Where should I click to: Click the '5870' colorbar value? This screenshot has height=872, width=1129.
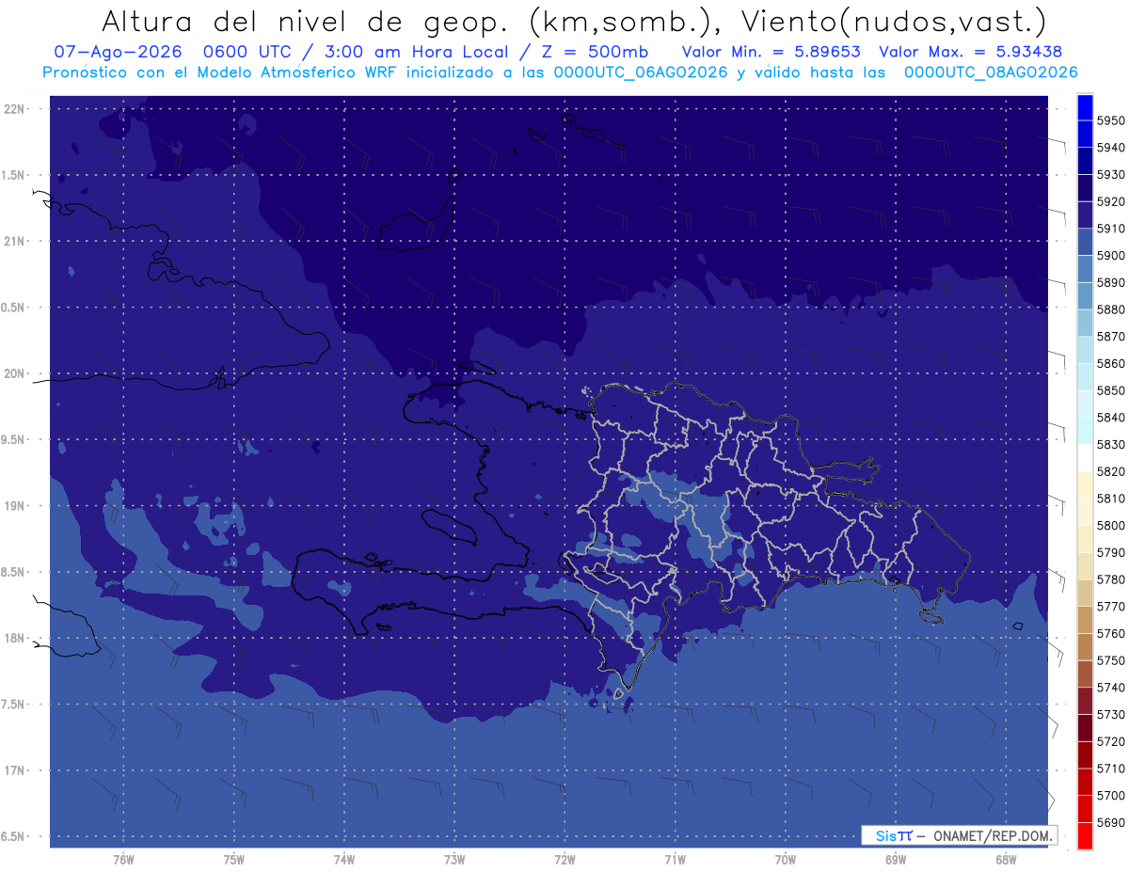click(1110, 337)
